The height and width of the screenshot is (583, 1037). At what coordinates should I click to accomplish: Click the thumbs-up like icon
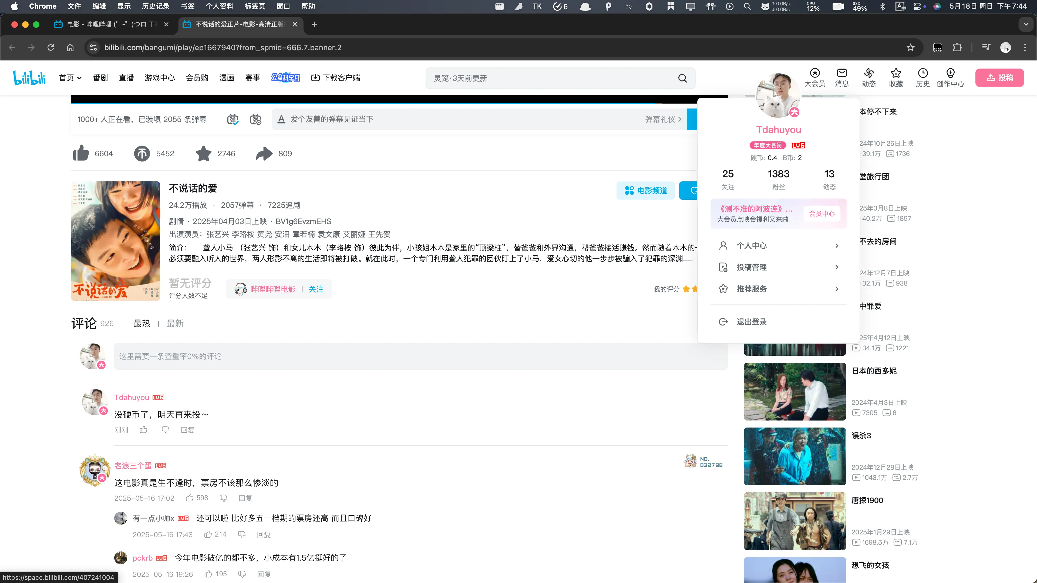coord(81,153)
